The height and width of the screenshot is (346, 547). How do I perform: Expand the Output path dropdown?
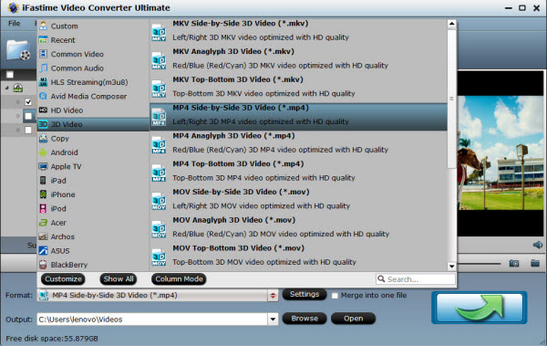pyautogui.click(x=273, y=320)
